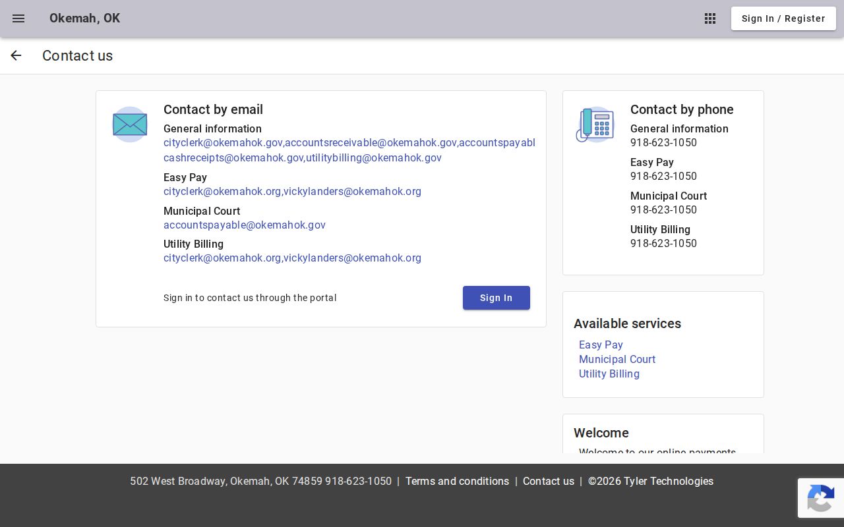
Task: Click the Easy Pay label in phone card
Action: [x=652, y=162]
